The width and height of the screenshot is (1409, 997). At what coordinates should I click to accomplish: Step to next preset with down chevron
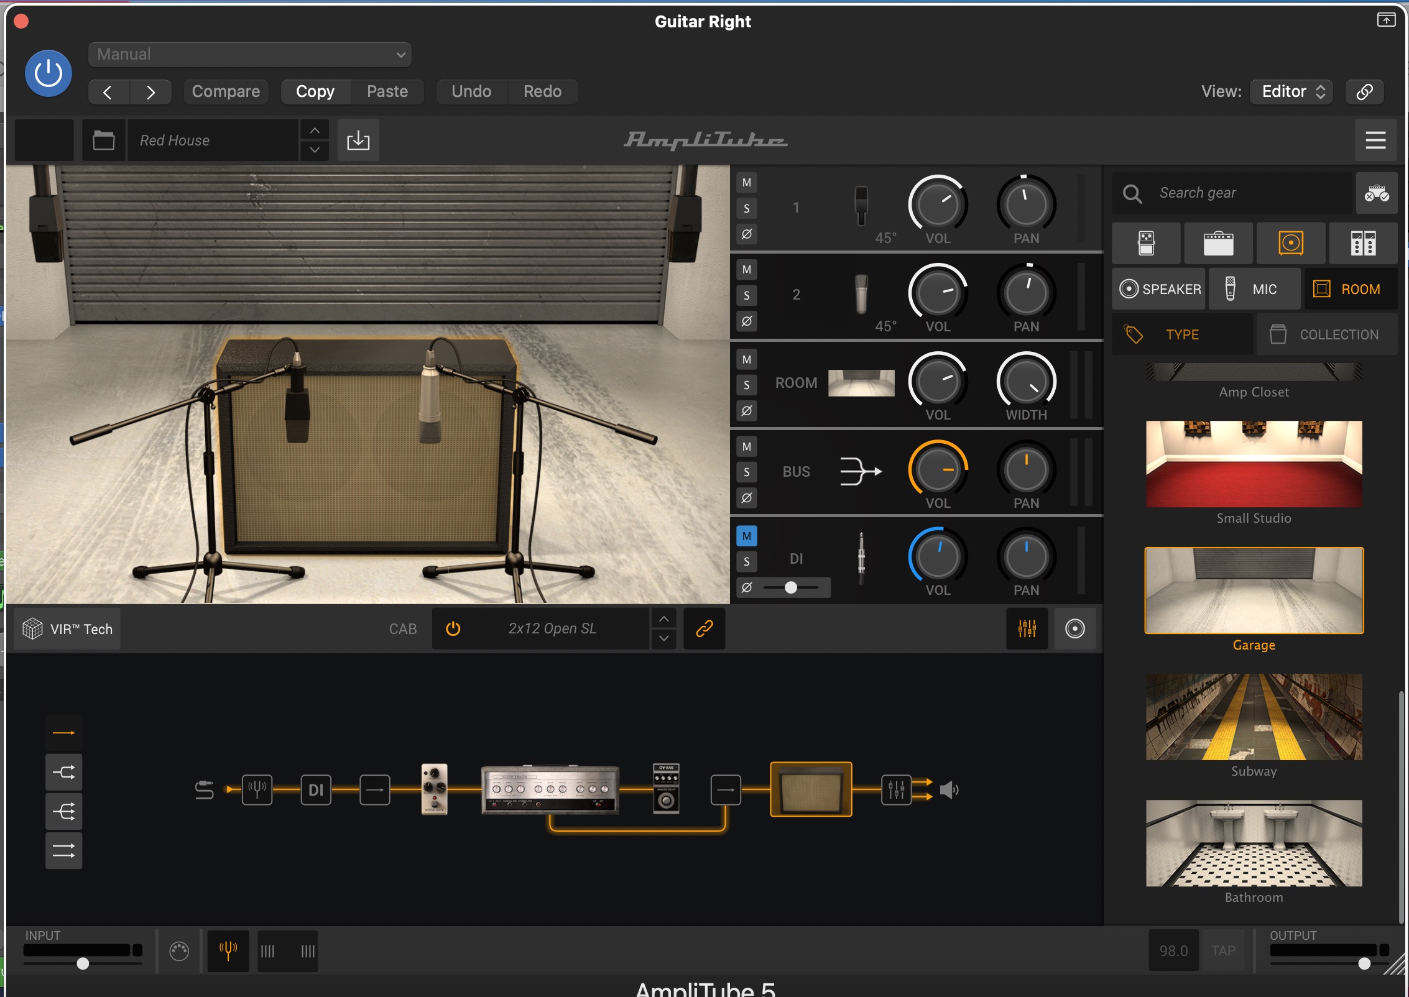(315, 150)
